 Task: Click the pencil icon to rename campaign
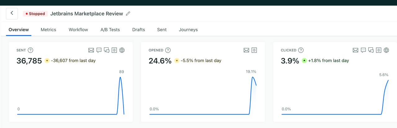128,14
